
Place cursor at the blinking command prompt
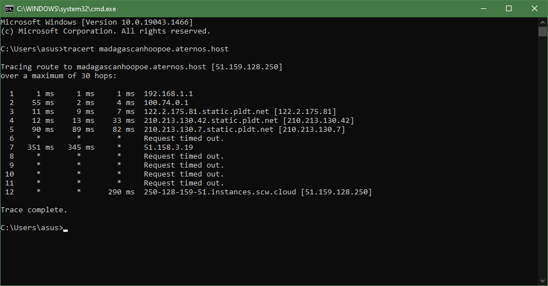[x=65, y=228]
